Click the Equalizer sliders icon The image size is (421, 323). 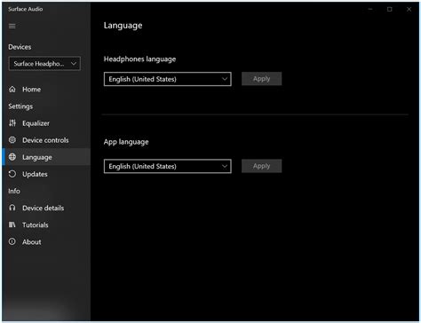tap(12, 123)
